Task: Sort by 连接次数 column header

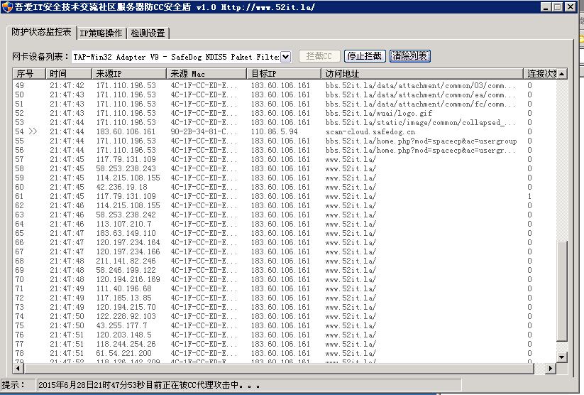Action: [540, 73]
